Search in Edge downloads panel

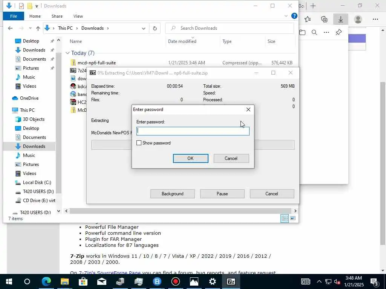pyautogui.click(x=314, y=32)
